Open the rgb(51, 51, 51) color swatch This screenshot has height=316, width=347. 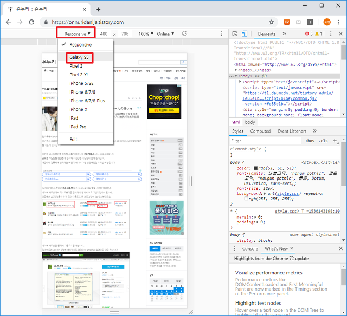(255, 168)
